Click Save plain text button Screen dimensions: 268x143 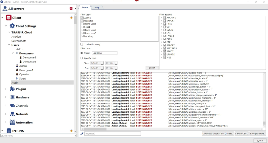click(257, 134)
